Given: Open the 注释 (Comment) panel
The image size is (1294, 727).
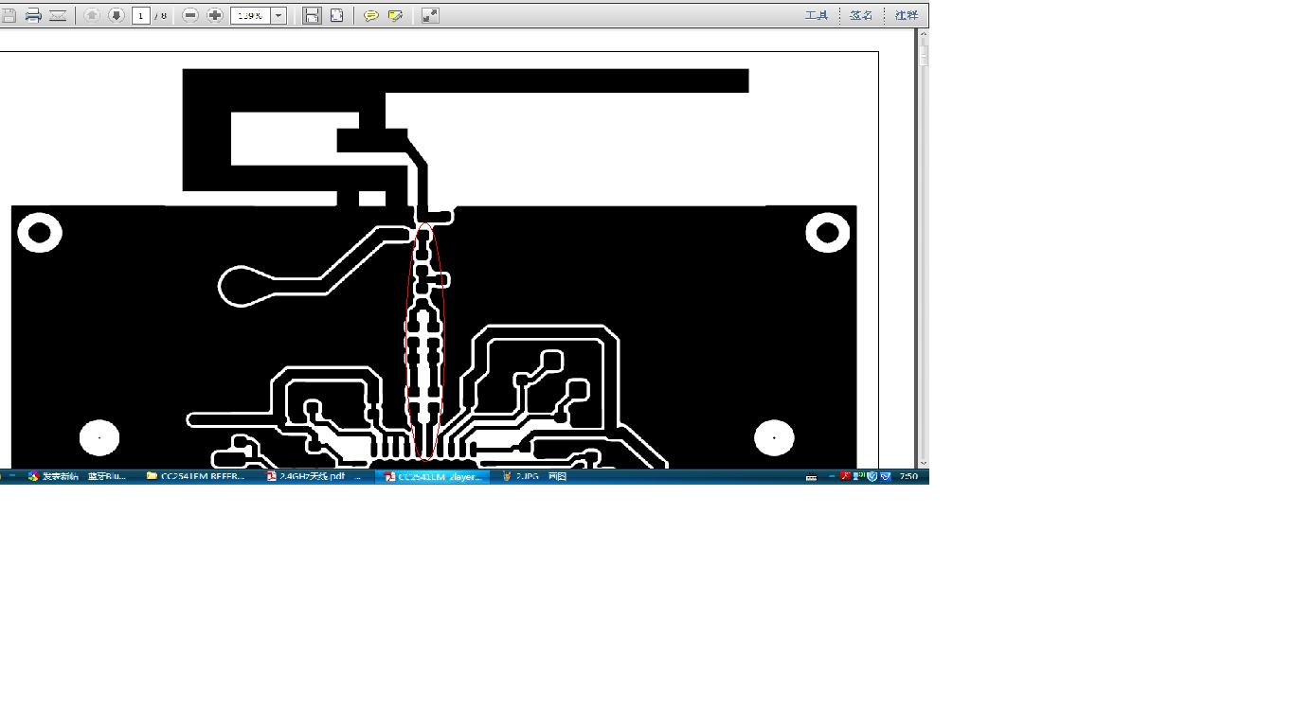Looking at the screenshot, I should point(907,15).
